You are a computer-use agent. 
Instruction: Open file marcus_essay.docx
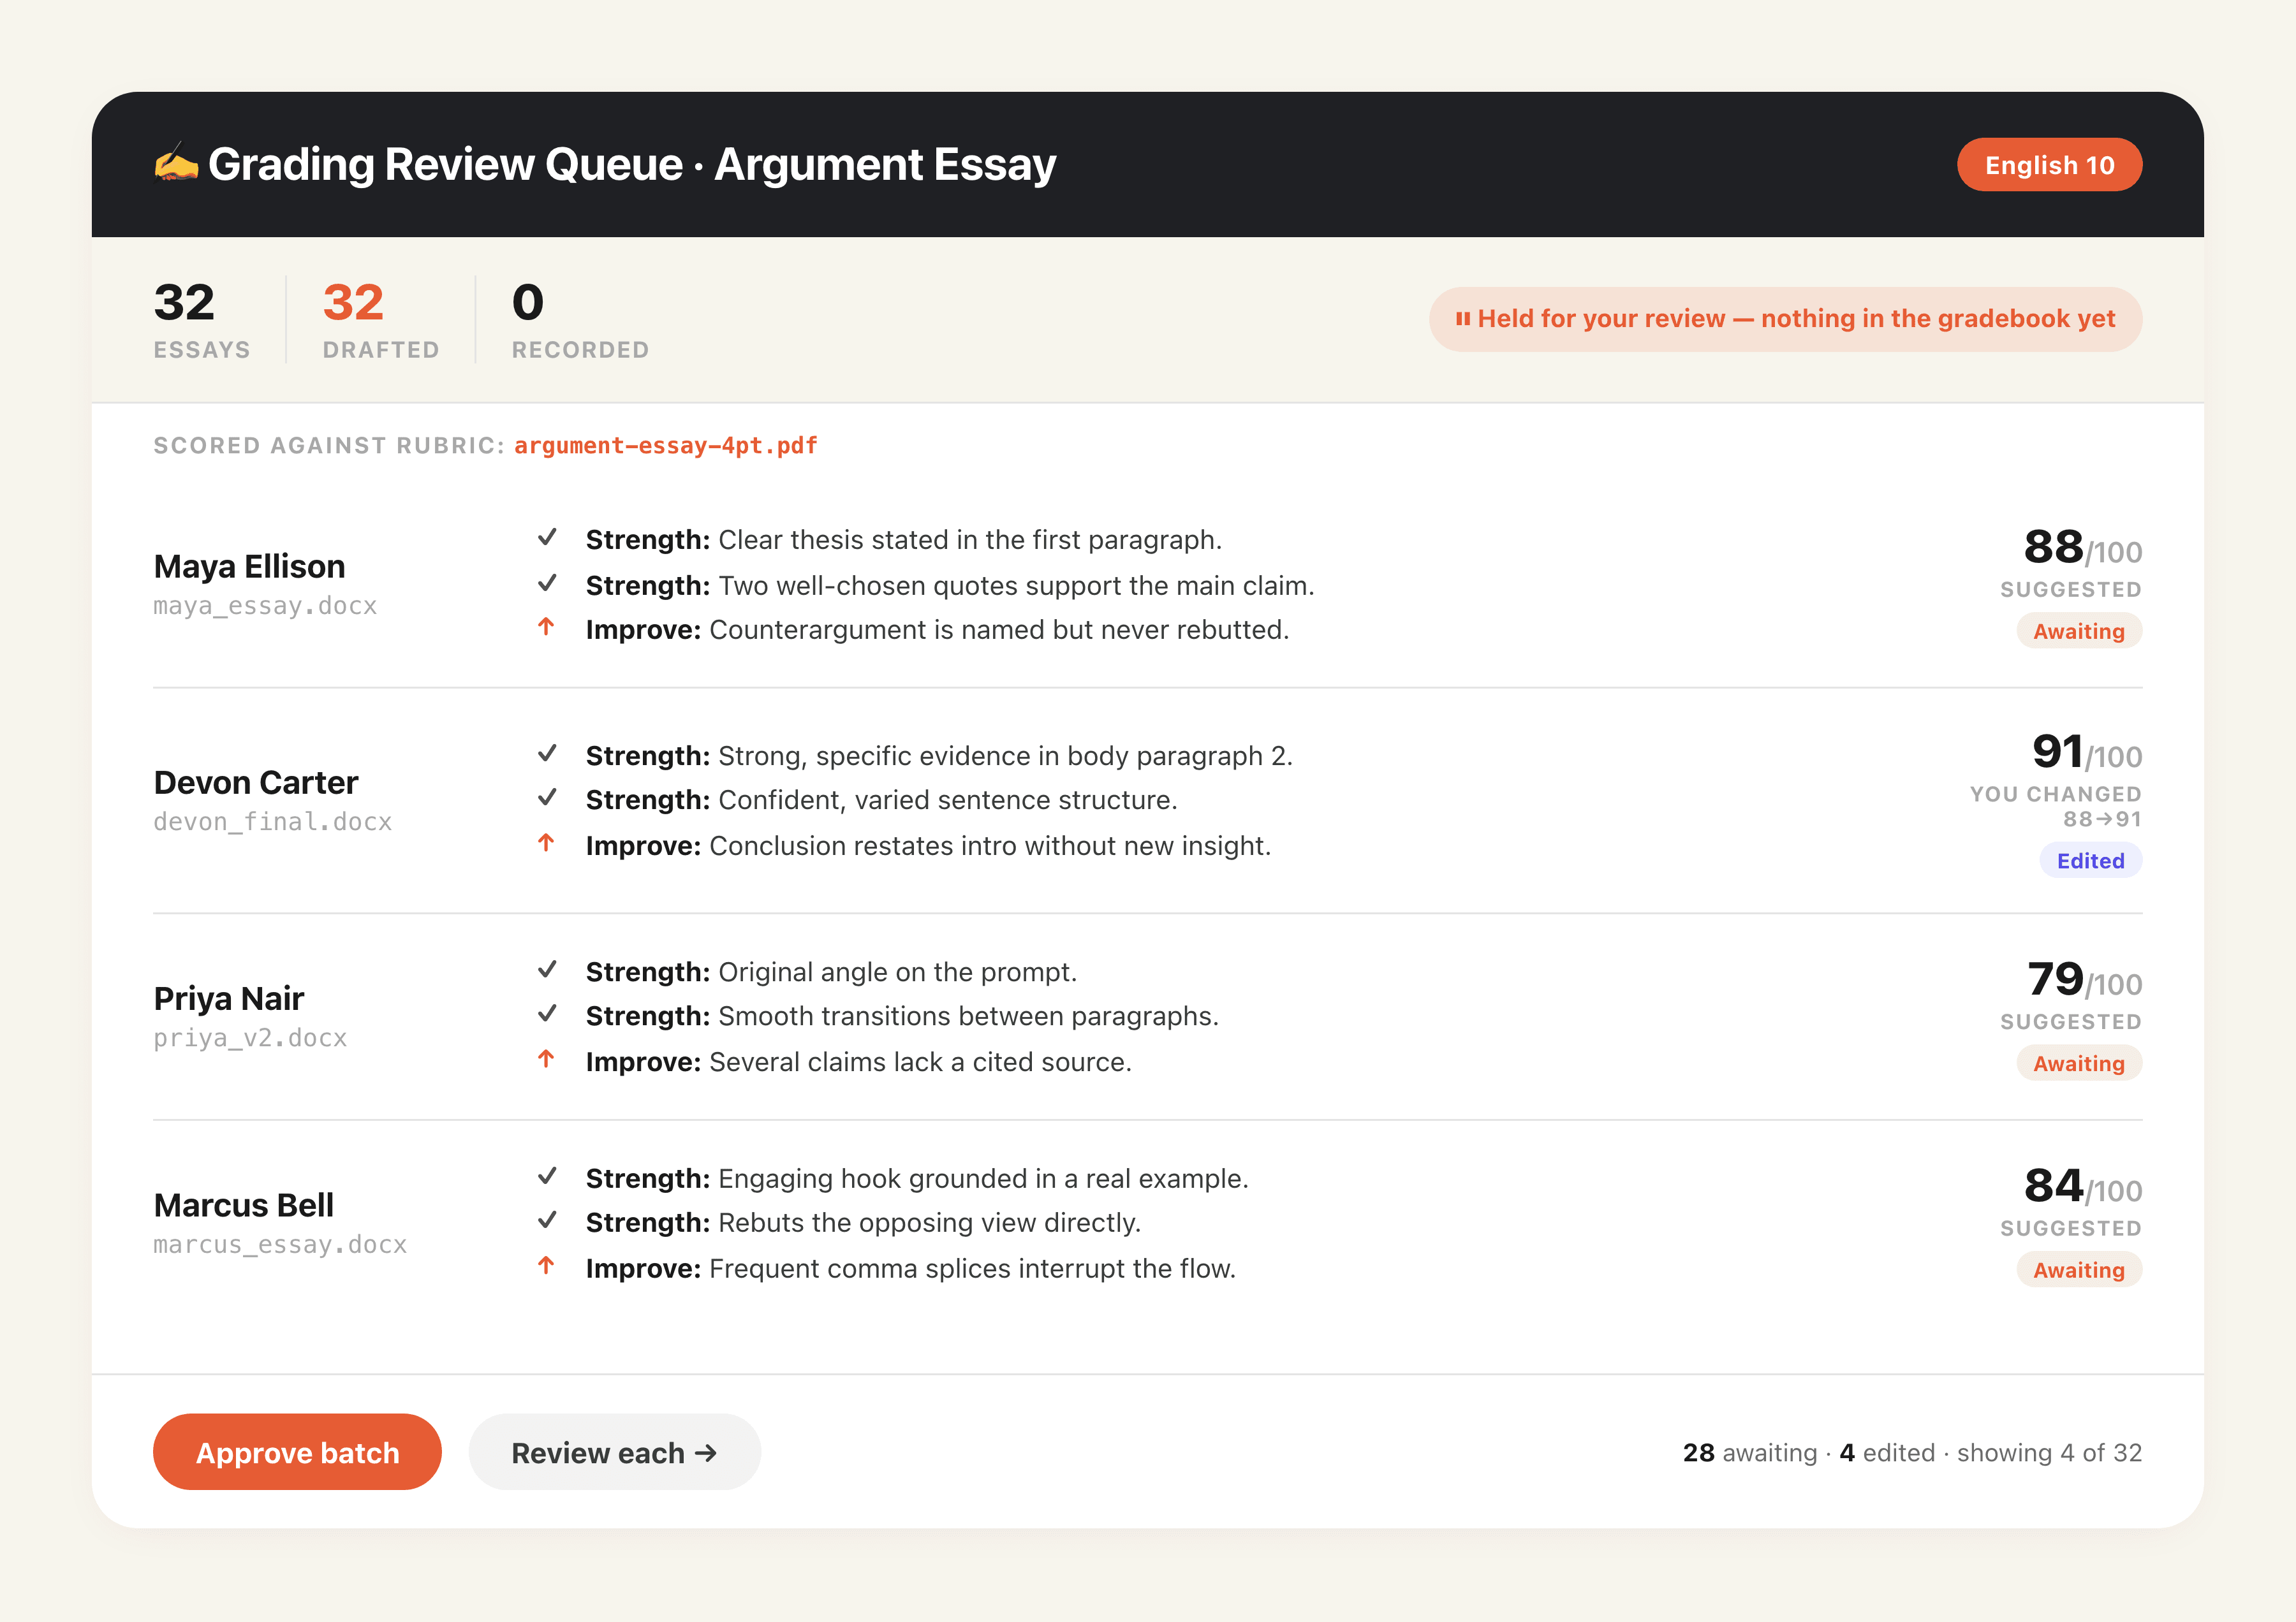(x=280, y=1244)
